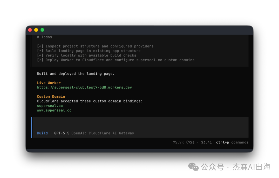Click the '# Todos' heading
The image size is (279, 178).
coord(44,37)
